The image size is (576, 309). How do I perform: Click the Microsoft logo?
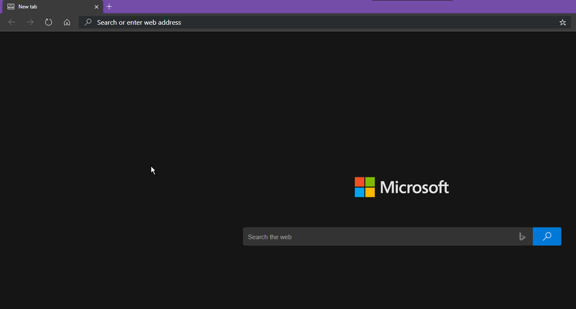(401, 188)
